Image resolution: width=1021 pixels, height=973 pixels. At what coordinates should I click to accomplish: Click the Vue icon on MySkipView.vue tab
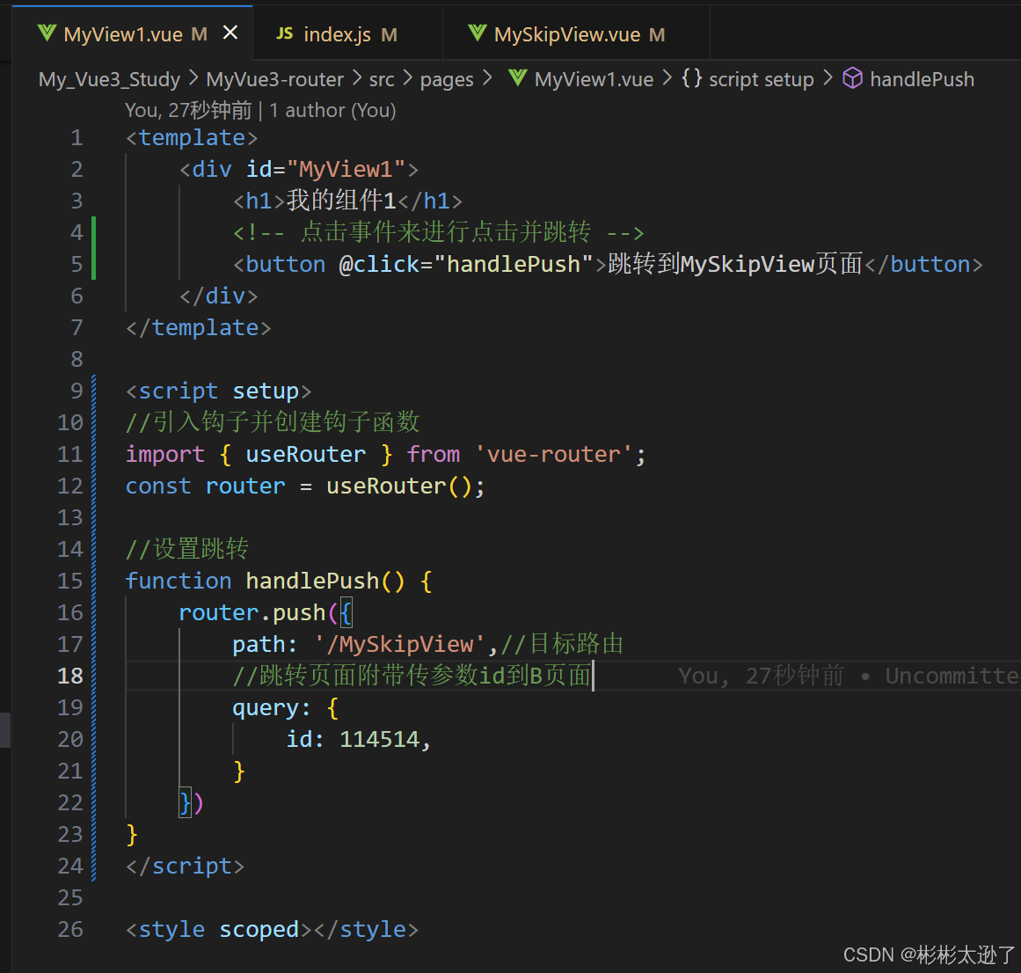click(478, 33)
